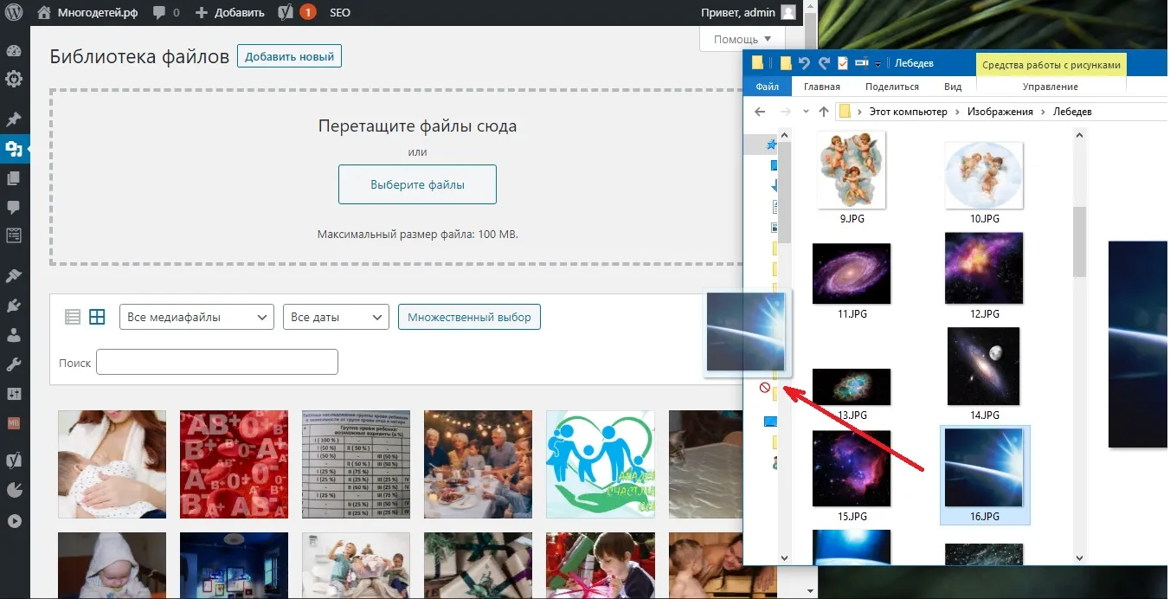Viewport: 1170px width, 599px height.
Task: Open Yoast SEO icon in the left sidebar
Action: (14, 461)
